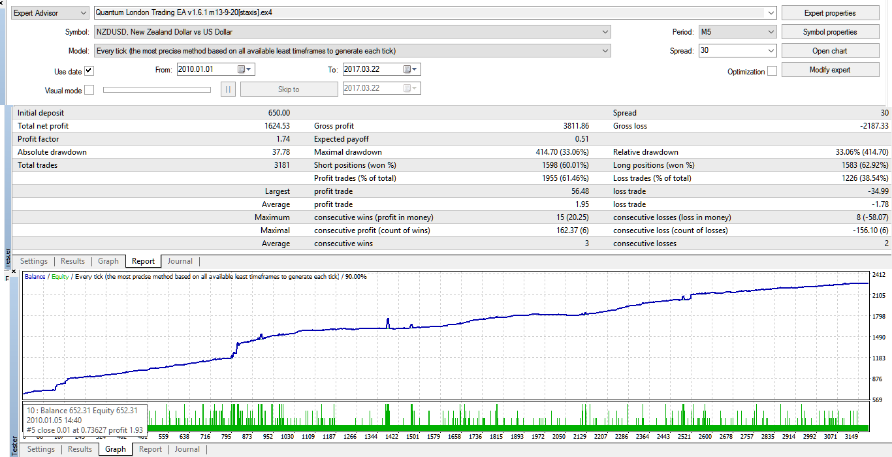Click the Skip to button

tap(289, 89)
